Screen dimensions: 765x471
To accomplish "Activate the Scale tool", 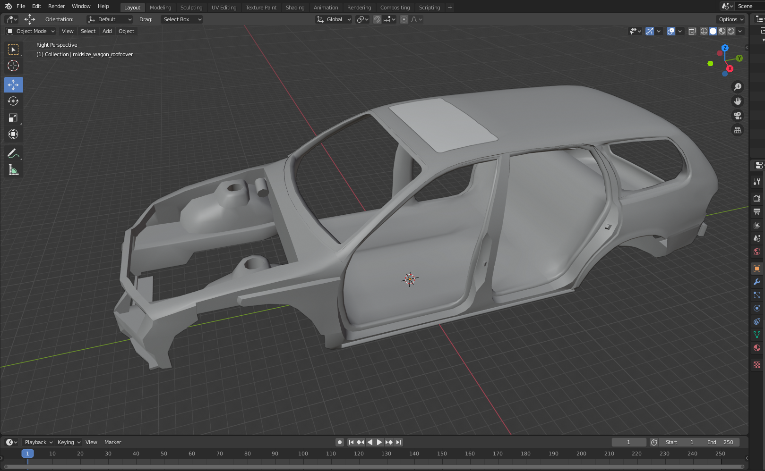I will pyautogui.click(x=13, y=118).
